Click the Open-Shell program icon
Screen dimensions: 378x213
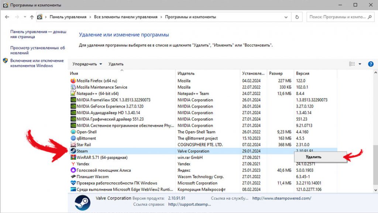tap(73, 132)
